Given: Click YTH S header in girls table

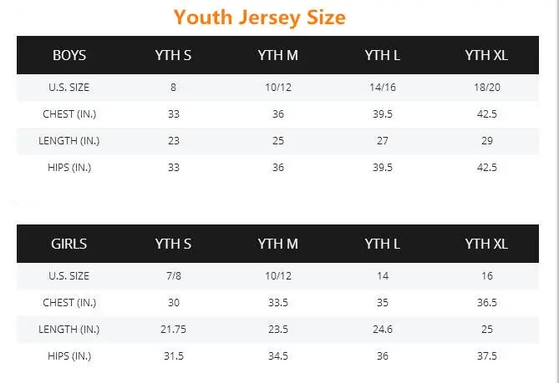Looking at the screenshot, I should 173,244.
